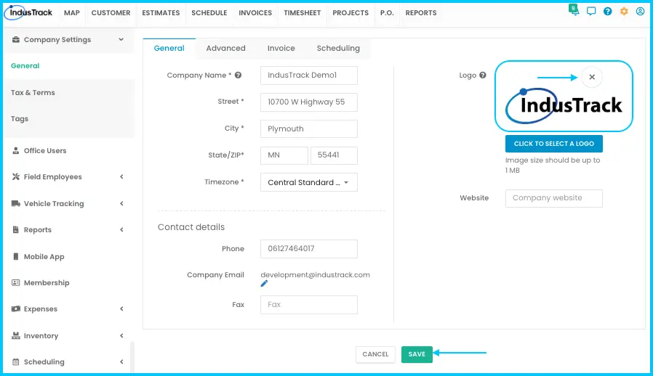Viewport: 653px width, 376px height.
Task: Open TIMESHEET in the top navigation
Action: [x=303, y=13]
